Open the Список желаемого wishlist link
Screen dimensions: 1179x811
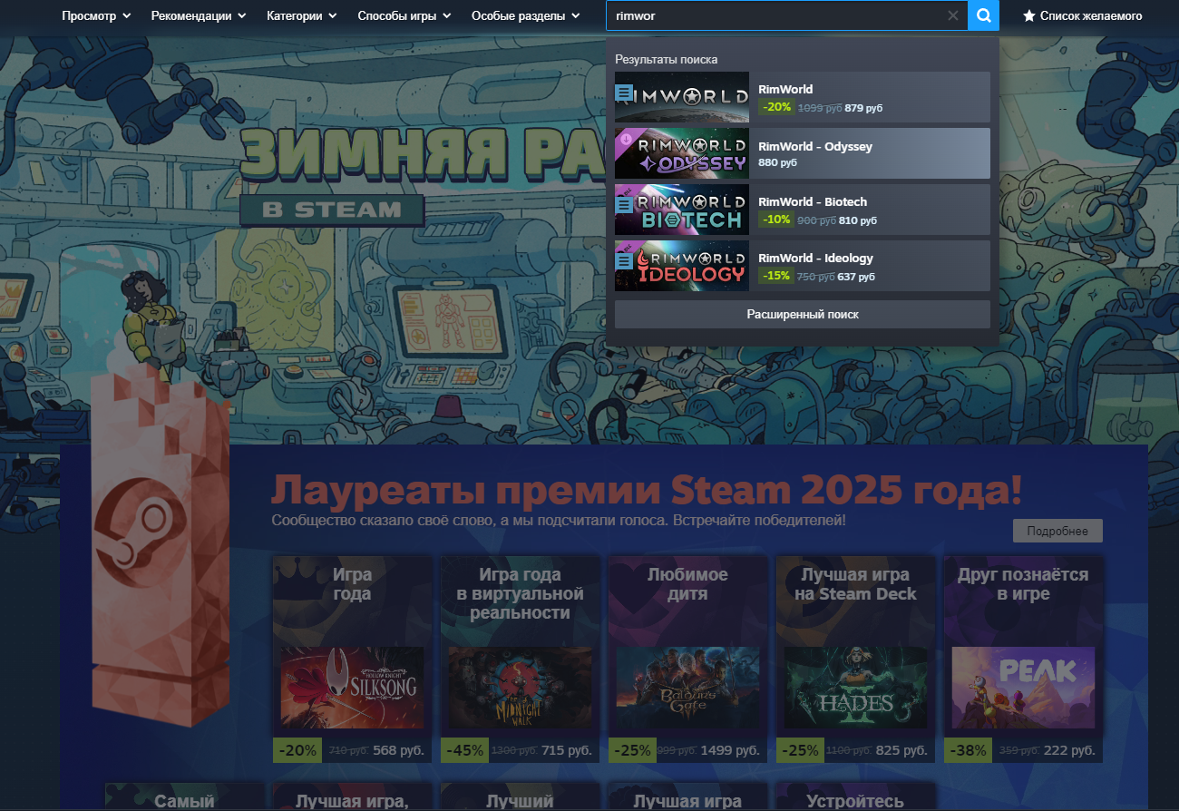1083,15
